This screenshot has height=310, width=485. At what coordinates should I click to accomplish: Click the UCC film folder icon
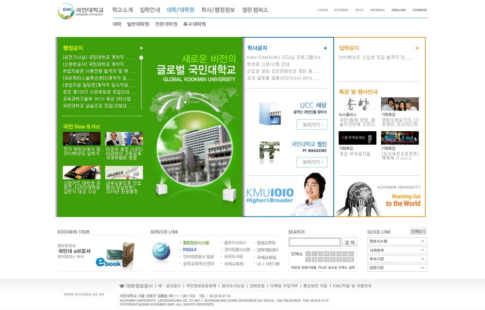pyautogui.click(x=270, y=114)
